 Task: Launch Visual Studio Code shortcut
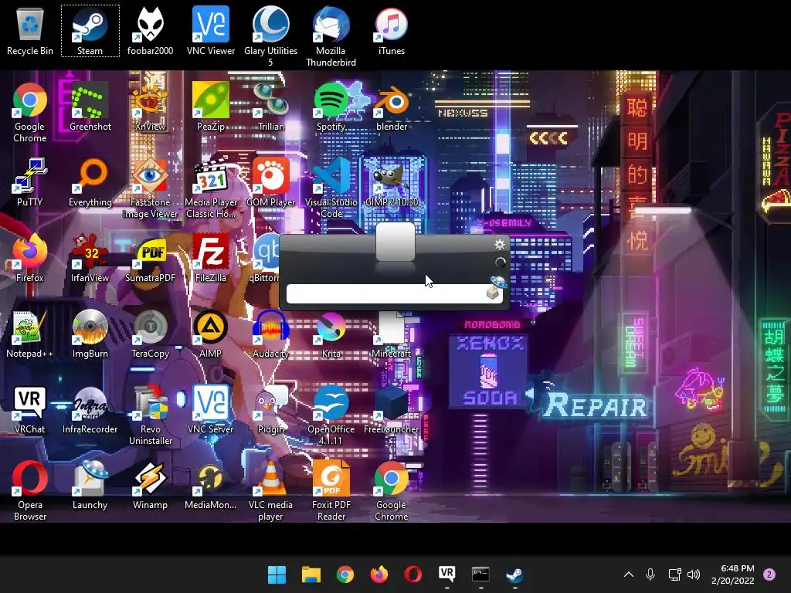331,188
